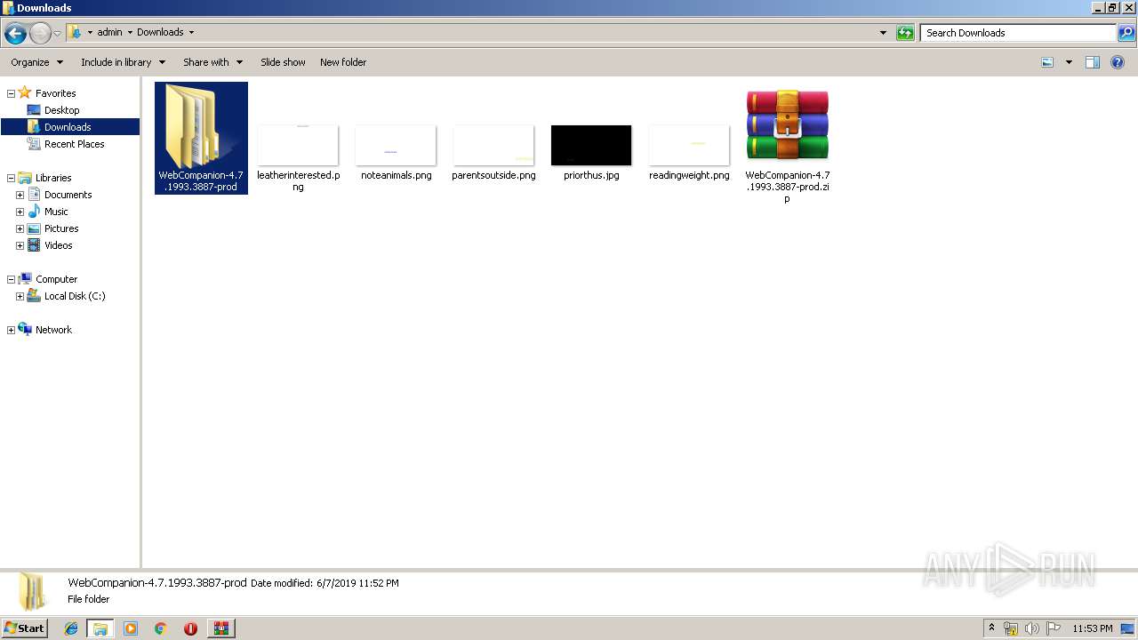Click the volume speaker tray icon
Image resolution: width=1138 pixels, height=640 pixels.
point(1032,628)
